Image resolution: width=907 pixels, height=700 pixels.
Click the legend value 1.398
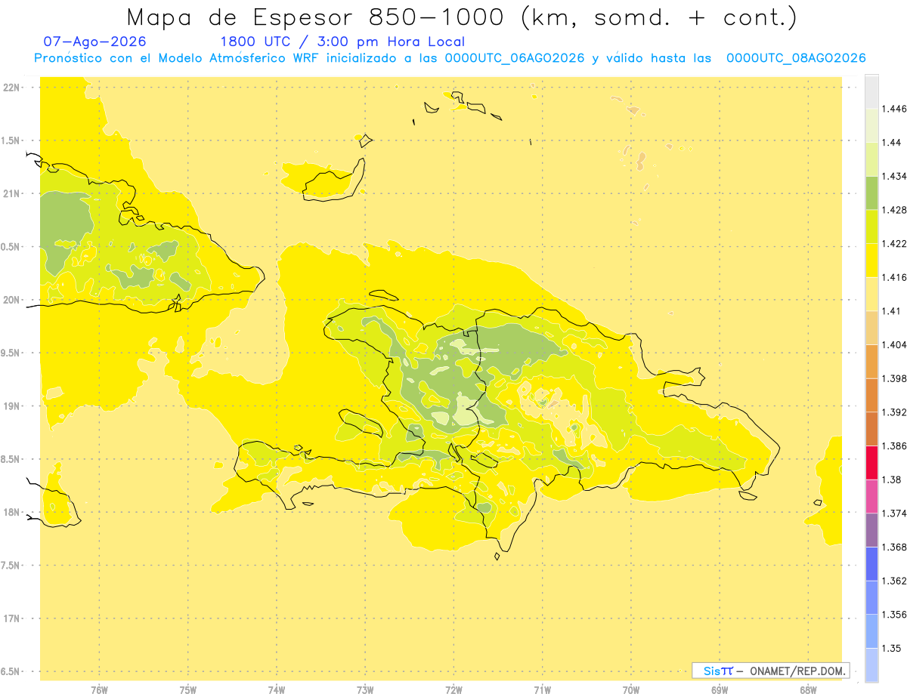(x=895, y=378)
